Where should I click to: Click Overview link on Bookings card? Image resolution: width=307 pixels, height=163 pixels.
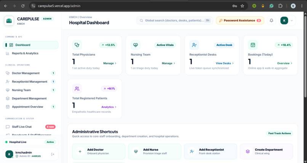tap(285, 63)
